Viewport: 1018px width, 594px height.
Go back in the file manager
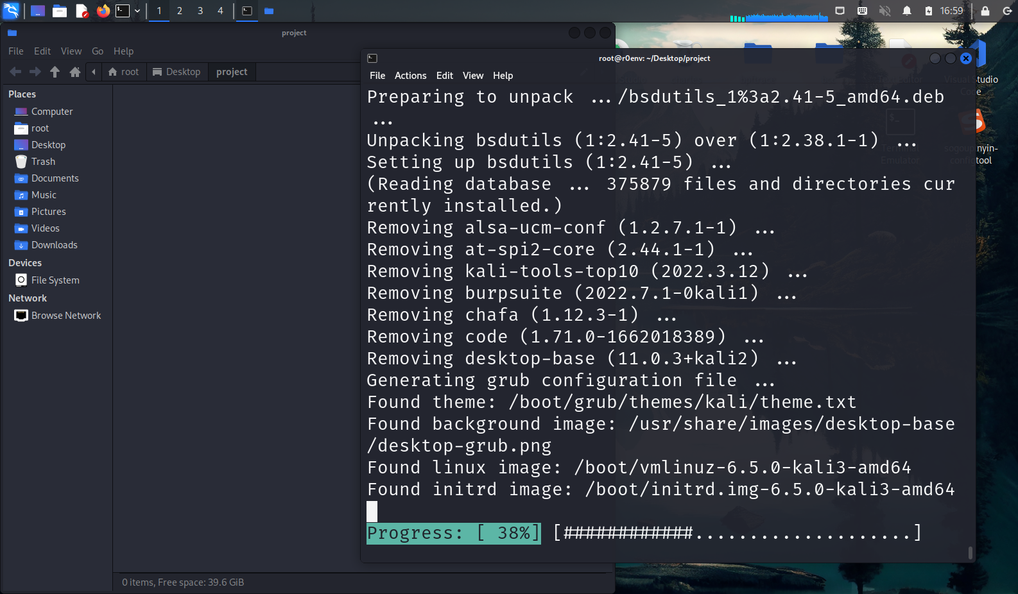[16, 72]
